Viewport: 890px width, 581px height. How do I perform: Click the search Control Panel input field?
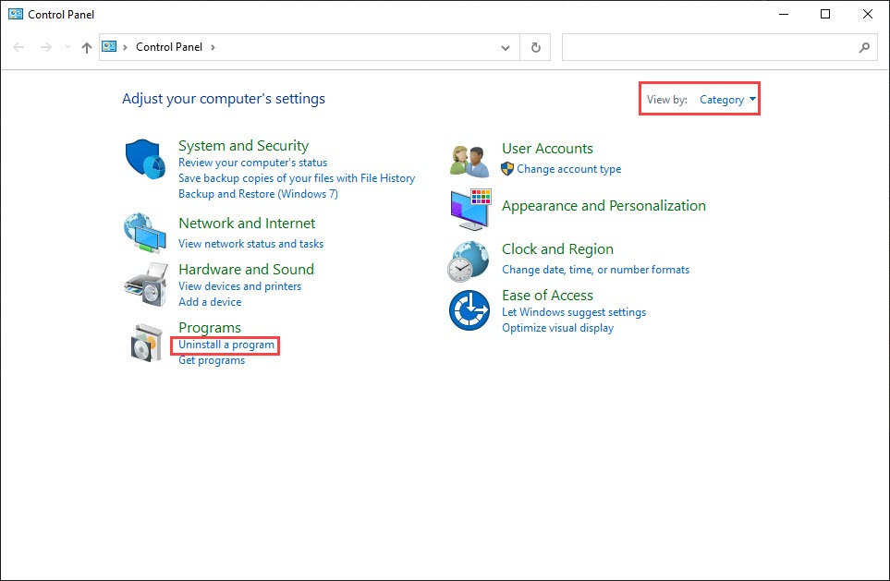719,48
